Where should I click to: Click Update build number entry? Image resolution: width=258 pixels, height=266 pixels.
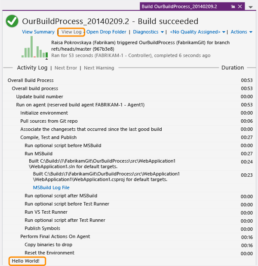pos(129,97)
